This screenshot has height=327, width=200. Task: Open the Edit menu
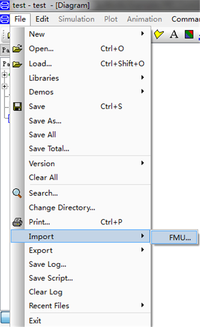(42, 19)
